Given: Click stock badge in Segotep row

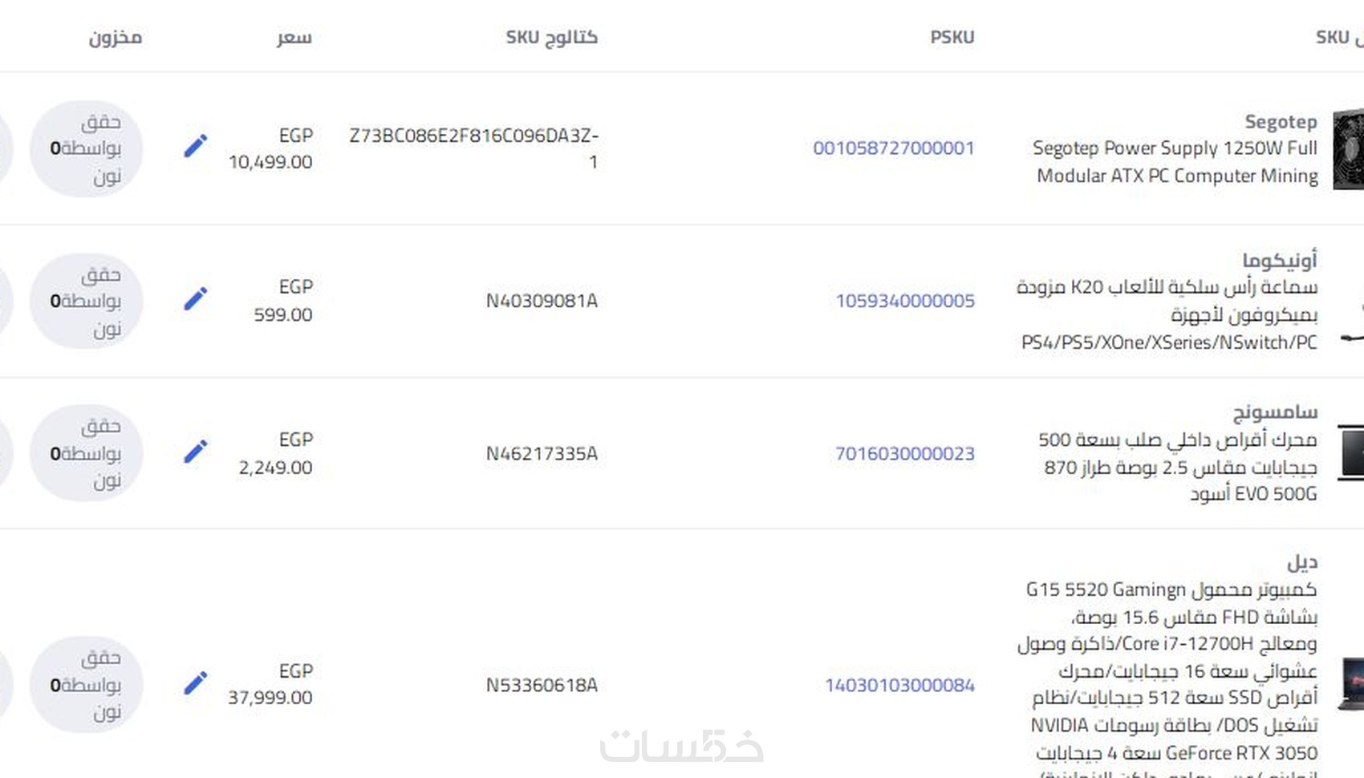Looking at the screenshot, I should click(87, 148).
